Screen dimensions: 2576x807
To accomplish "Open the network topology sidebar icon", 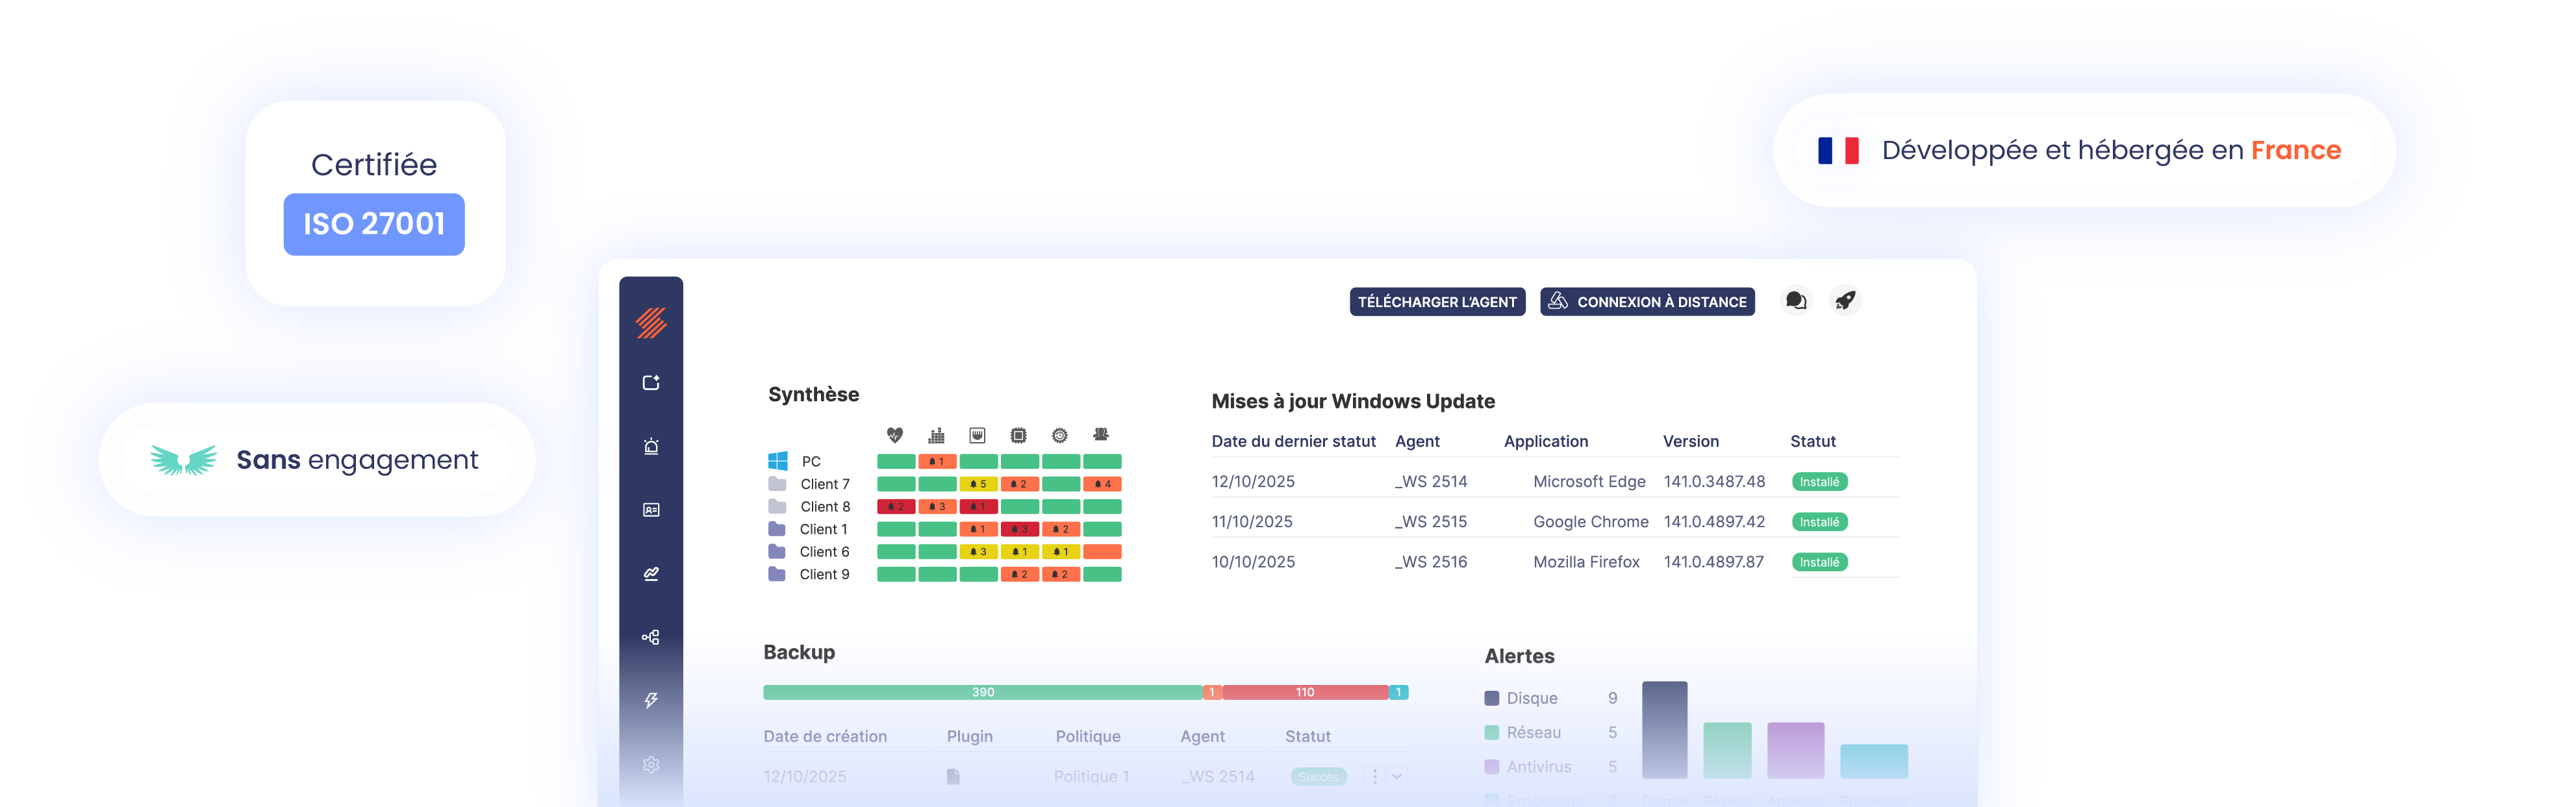I will pyautogui.click(x=651, y=636).
